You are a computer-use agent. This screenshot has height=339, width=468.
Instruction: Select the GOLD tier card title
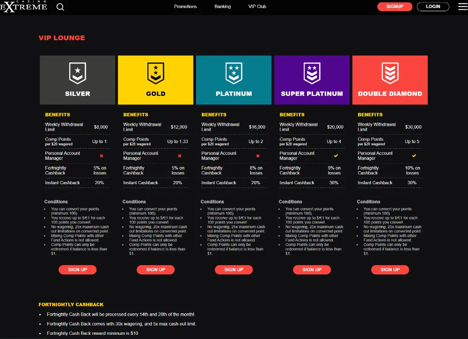click(x=156, y=94)
